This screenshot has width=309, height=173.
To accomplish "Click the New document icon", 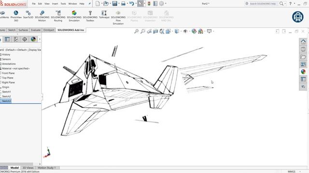I will tap(98, 3).
